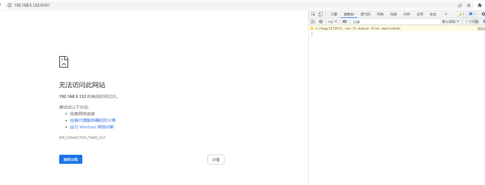485x185 pixels.
Task: Click the 重新加载 reload button
Action: point(71,159)
